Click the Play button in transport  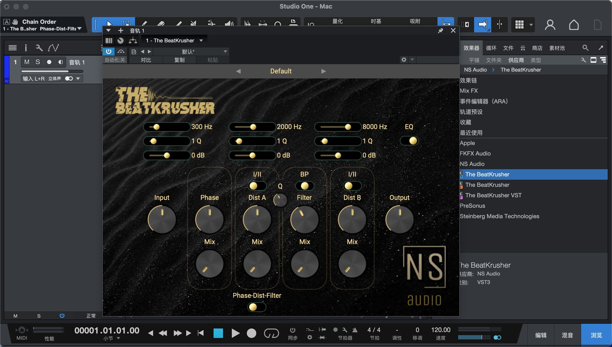click(x=235, y=333)
